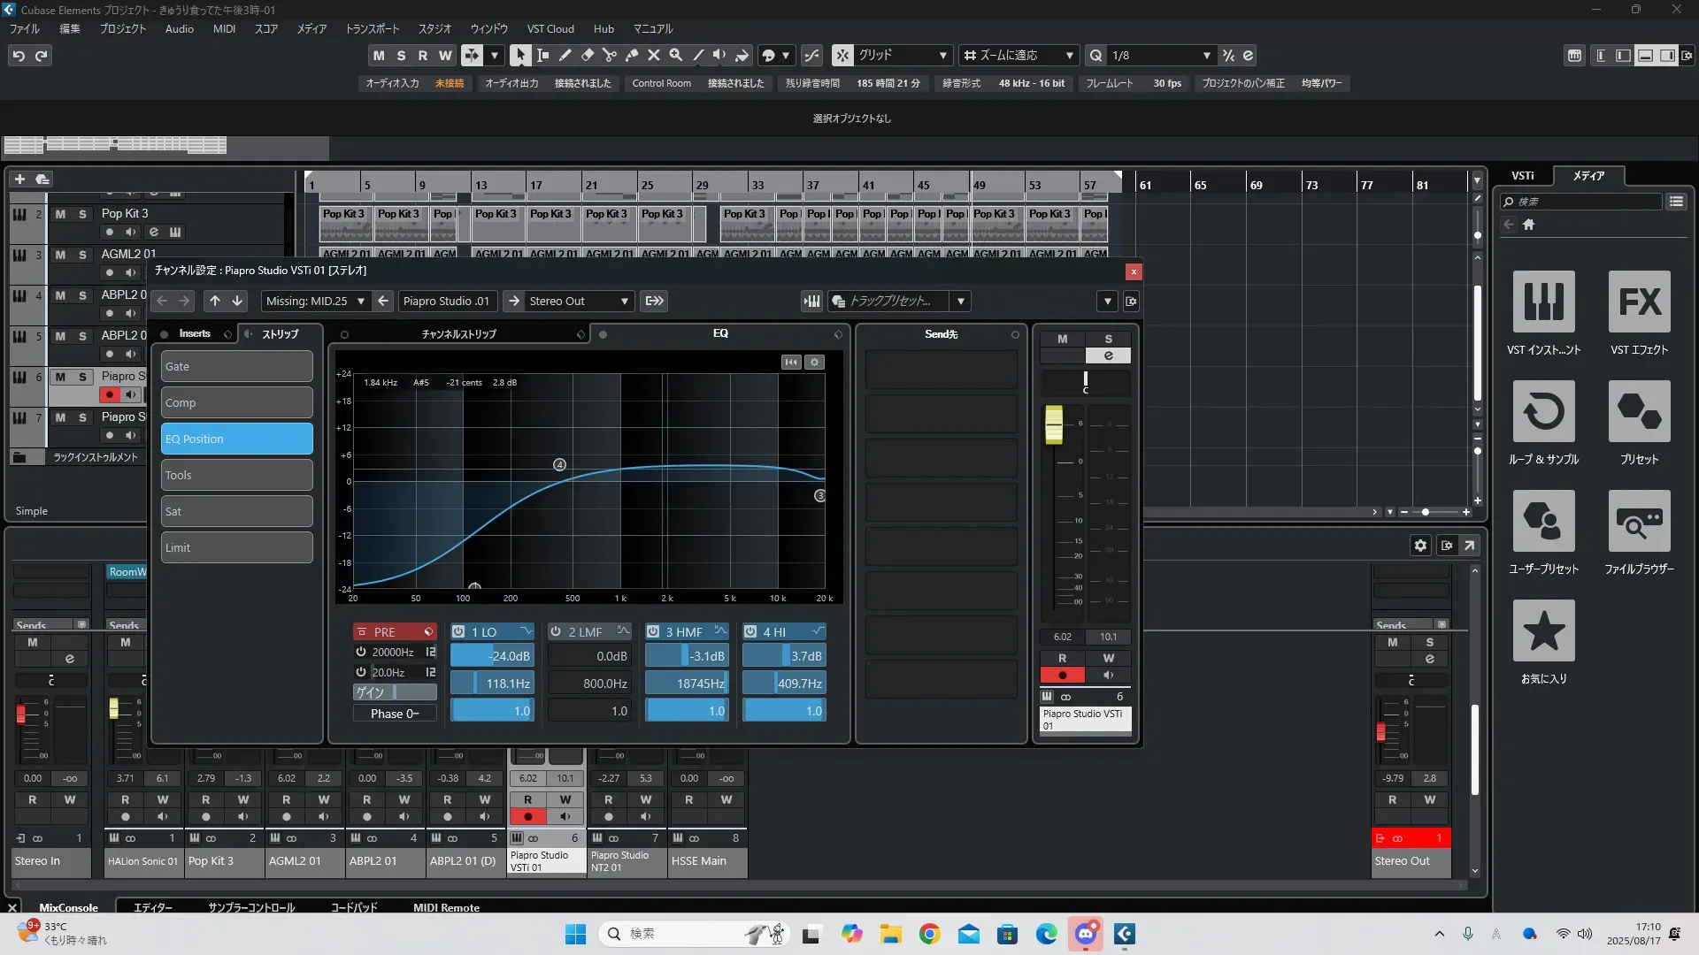Open the Transport menu

pos(372,28)
